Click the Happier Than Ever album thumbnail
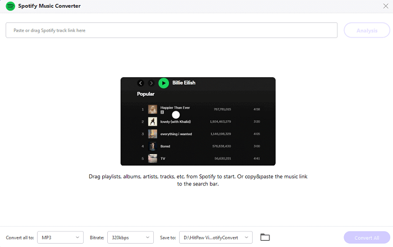 pos(153,109)
